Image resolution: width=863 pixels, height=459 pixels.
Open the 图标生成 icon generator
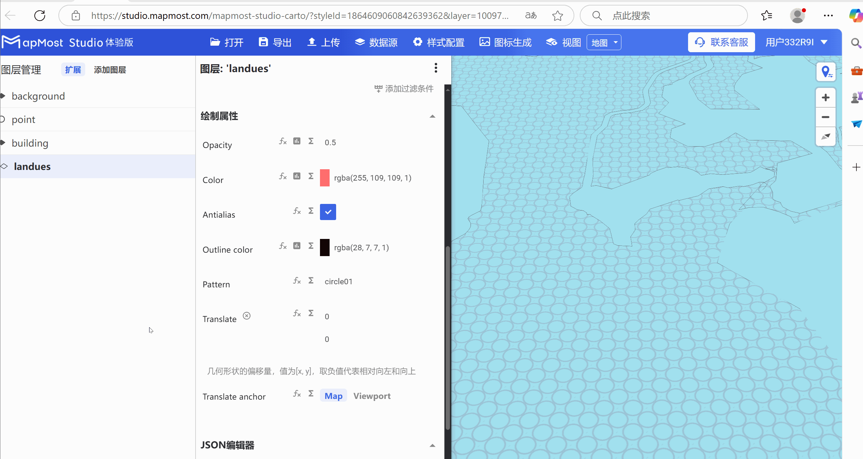point(505,42)
